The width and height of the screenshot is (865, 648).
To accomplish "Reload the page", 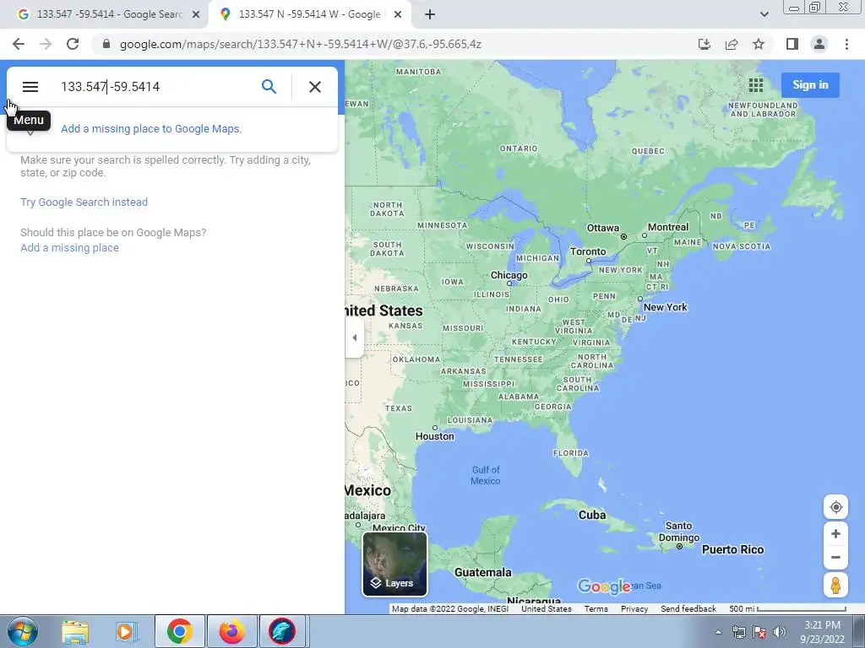I will 73,44.
